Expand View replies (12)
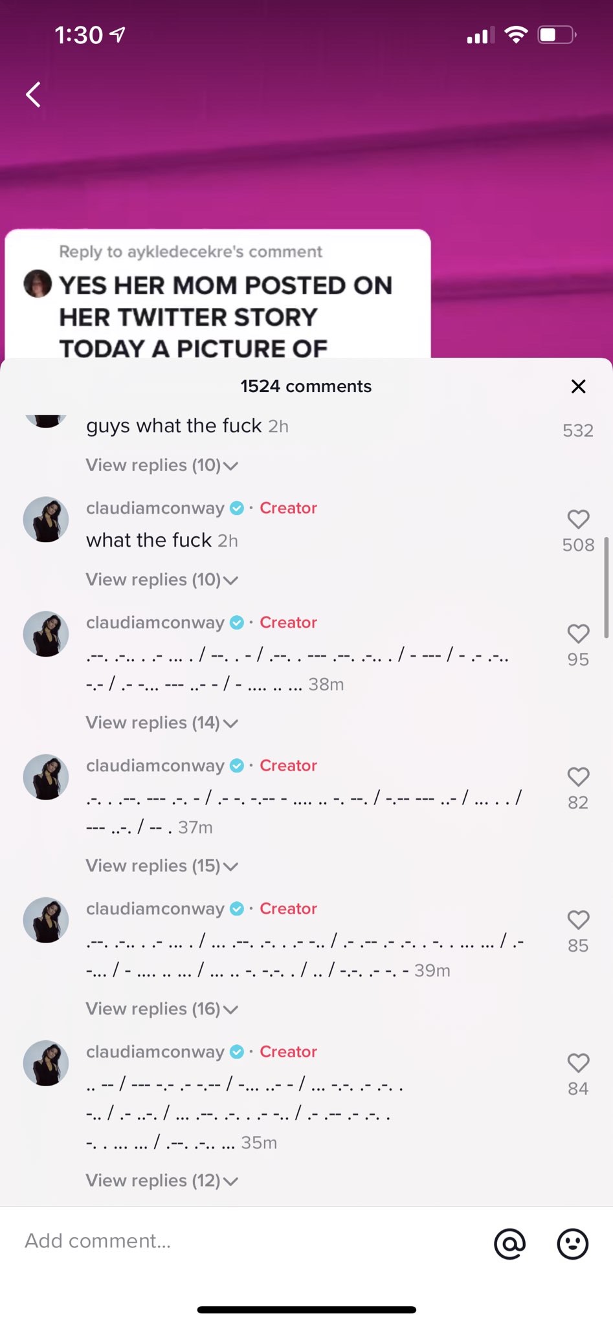The image size is (613, 1325). click(162, 1181)
